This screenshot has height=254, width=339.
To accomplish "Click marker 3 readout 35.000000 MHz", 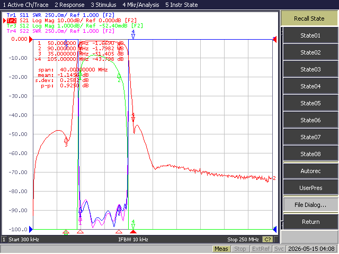I will 81,54.
